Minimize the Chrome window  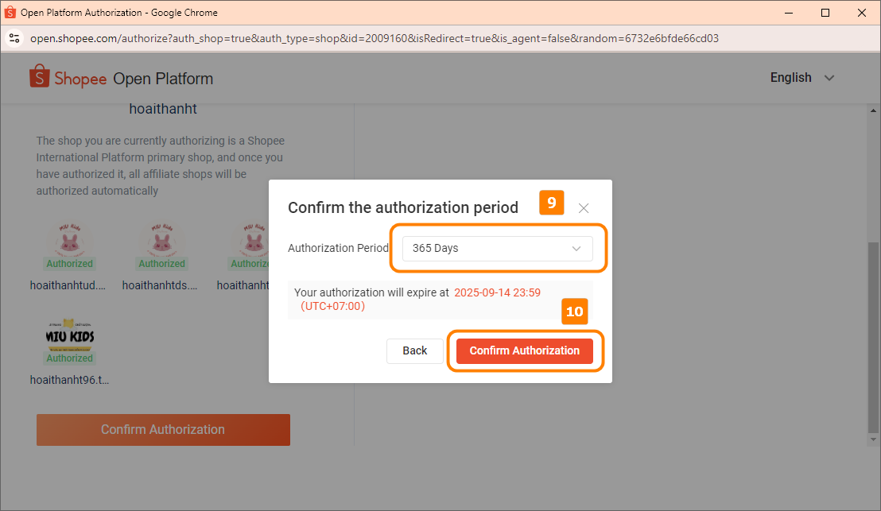[x=790, y=13]
